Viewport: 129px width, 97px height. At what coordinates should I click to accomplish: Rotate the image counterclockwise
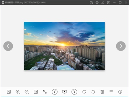click(93, 92)
